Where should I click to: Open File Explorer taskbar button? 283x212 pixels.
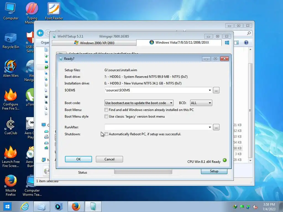[41, 206]
